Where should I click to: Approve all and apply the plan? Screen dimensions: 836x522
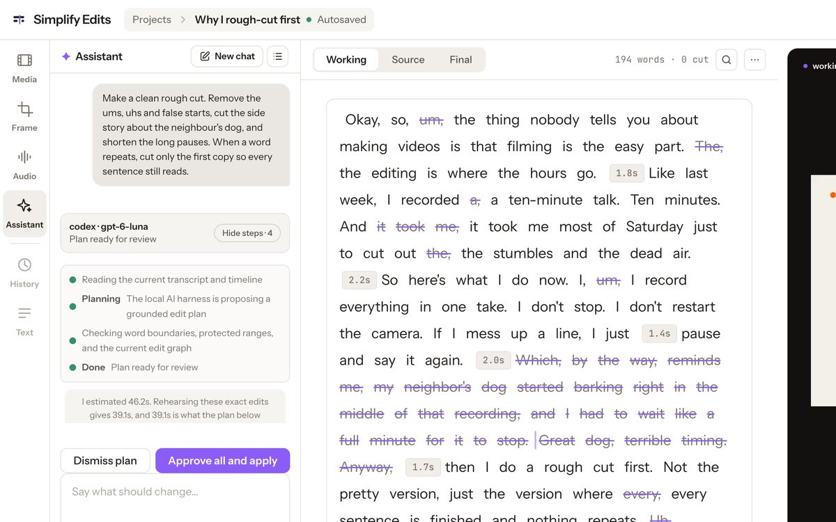(x=223, y=461)
